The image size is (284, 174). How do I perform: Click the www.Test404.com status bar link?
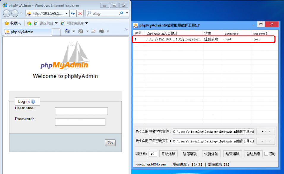[151, 165]
